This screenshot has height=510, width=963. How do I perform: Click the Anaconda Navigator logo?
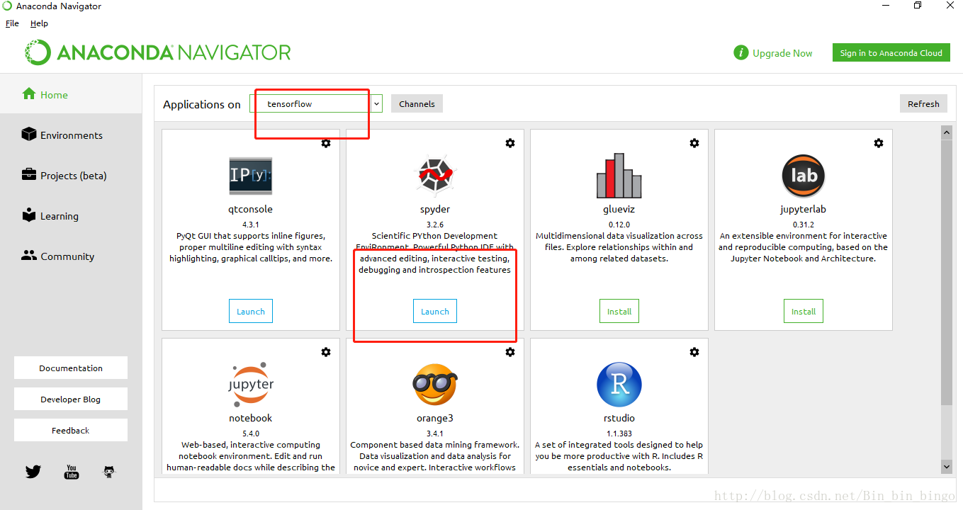(158, 52)
